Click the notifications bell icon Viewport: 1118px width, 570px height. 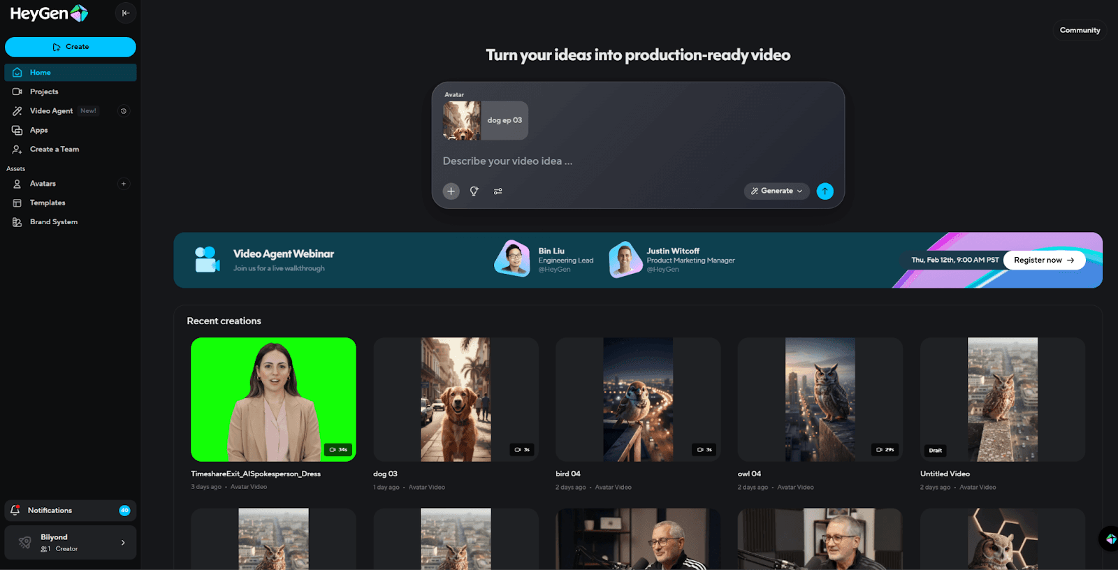pos(15,511)
